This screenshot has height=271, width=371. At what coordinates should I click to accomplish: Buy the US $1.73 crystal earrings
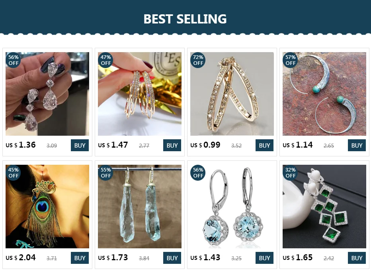tap(172, 258)
